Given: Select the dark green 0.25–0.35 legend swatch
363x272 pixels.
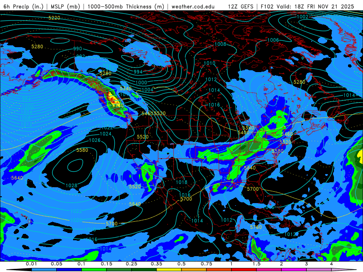Looking at the screenshot, I should tap(144, 270).
